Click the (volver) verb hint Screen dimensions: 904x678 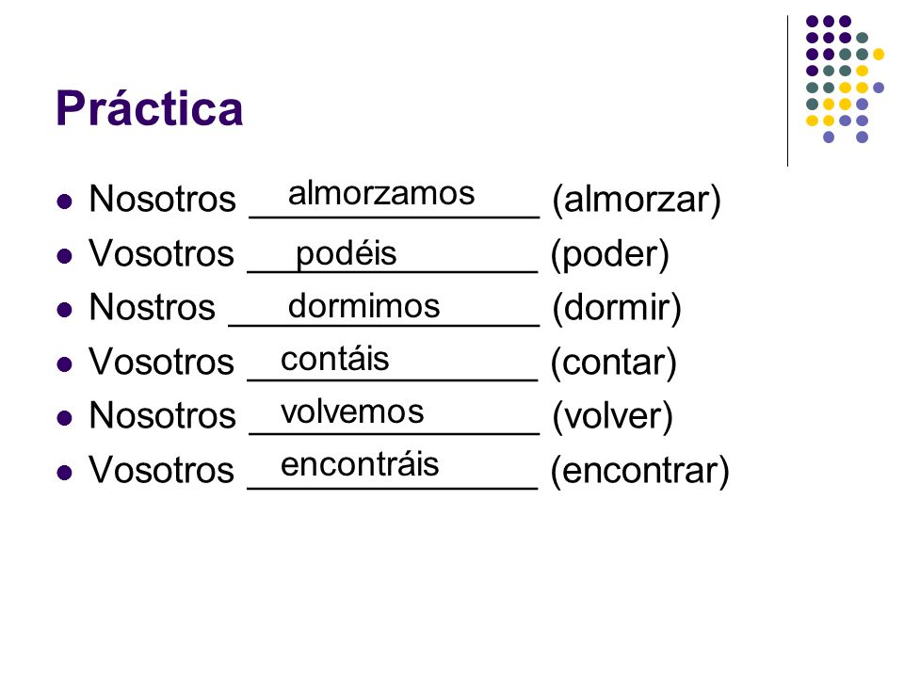(612, 416)
